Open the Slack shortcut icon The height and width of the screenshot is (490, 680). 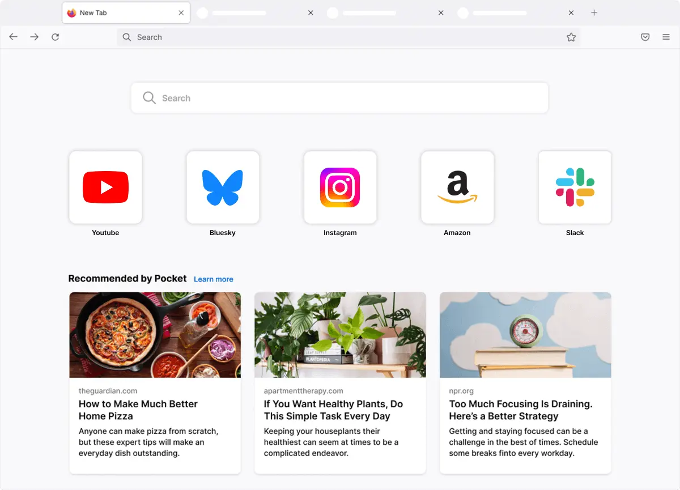click(575, 188)
